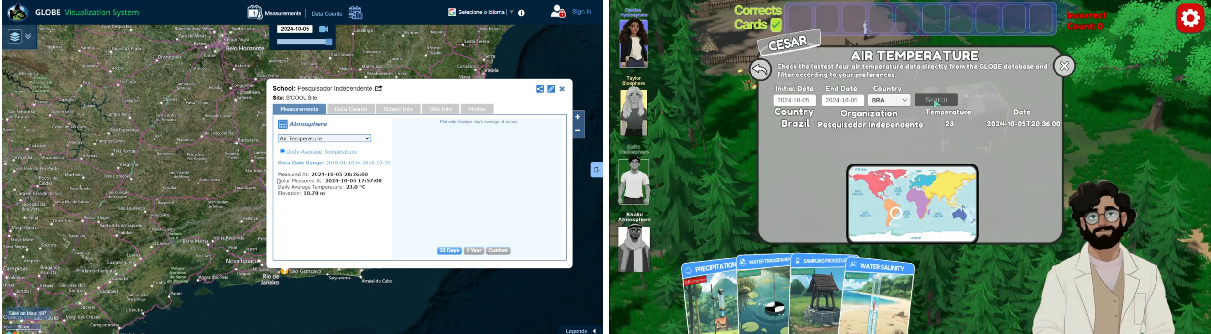
Task: Click the Search button in game panel
Action: point(936,100)
